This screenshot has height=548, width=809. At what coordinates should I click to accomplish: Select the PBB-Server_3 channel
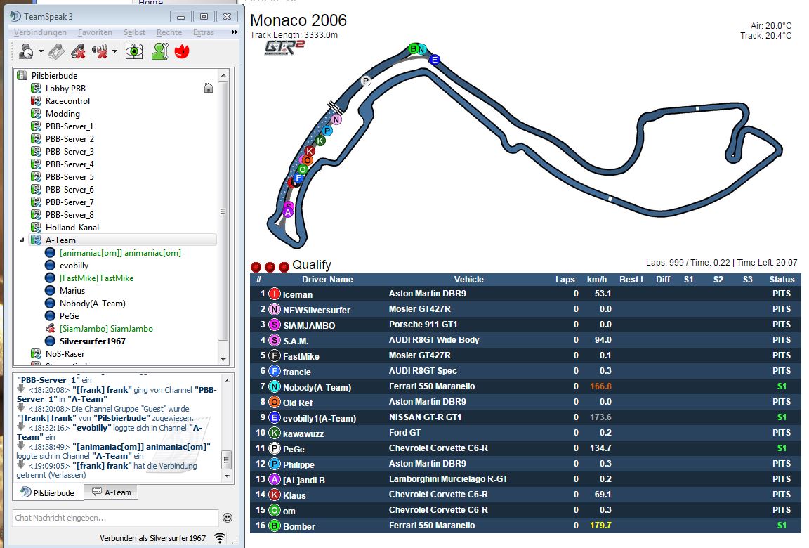70,152
